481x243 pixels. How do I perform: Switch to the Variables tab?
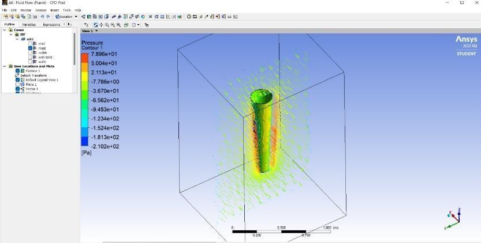pos(29,25)
